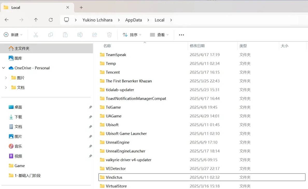Screen dimensions: 308x189
Task: Collapse the OneDrive - Personal tree node
Action: tap(4, 68)
